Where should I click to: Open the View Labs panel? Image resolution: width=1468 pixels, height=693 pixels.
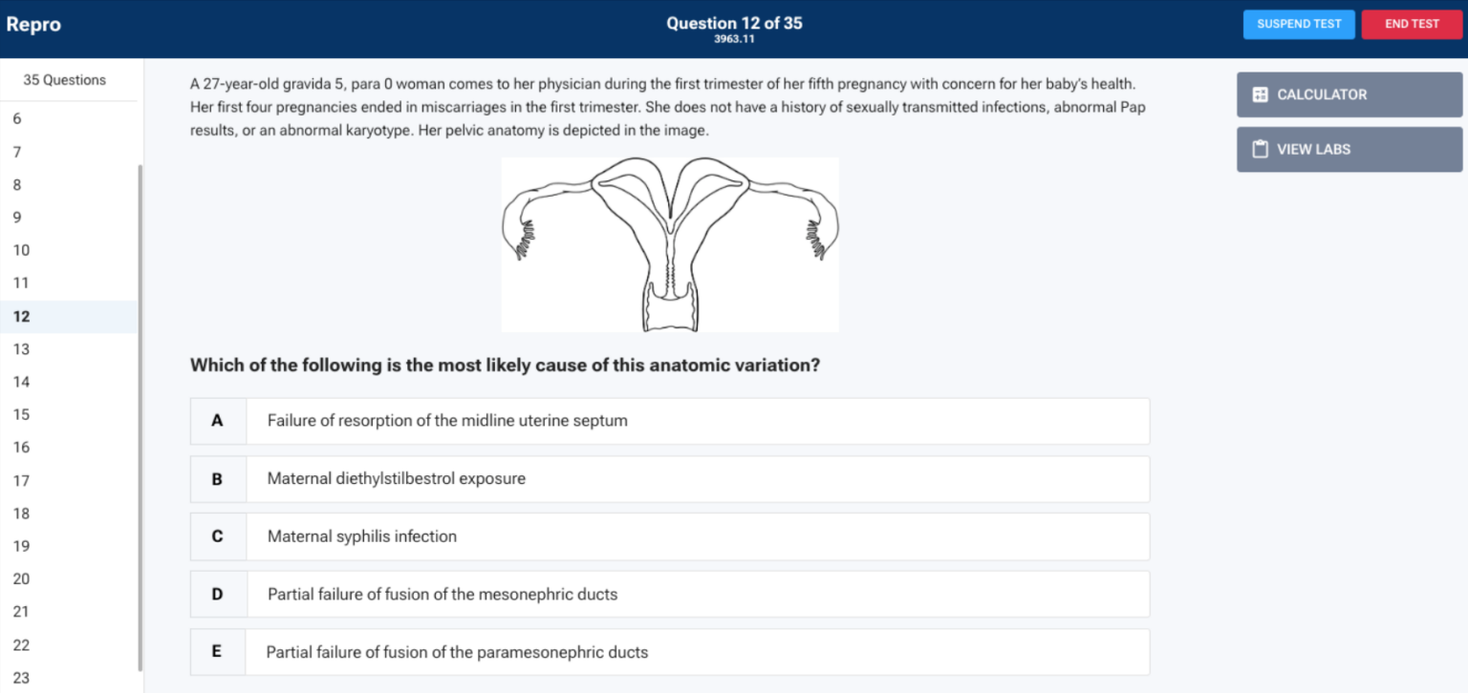tap(1349, 150)
